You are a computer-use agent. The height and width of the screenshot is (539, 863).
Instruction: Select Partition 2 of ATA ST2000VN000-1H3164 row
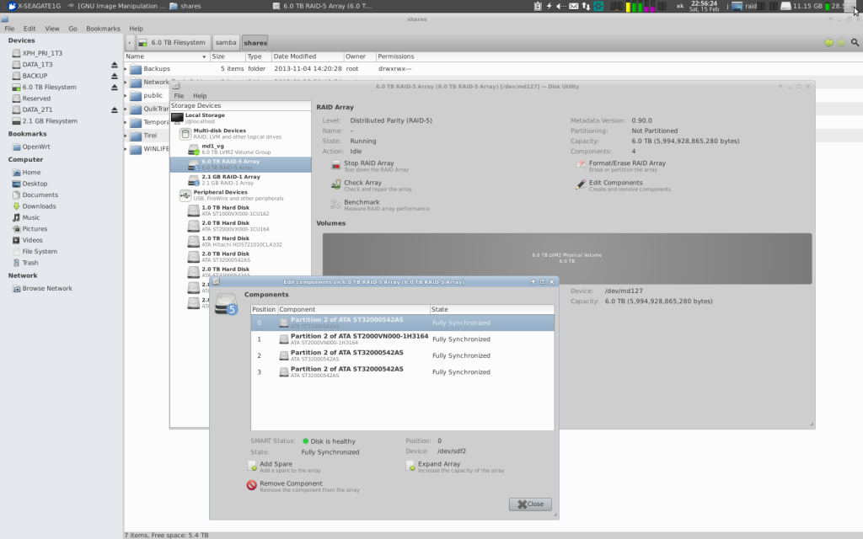358,339
